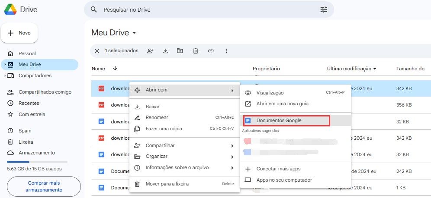This screenshot has height=198, width=431.
Task: Expand the Abrir com submenu arrow
Action: (232, 90)
